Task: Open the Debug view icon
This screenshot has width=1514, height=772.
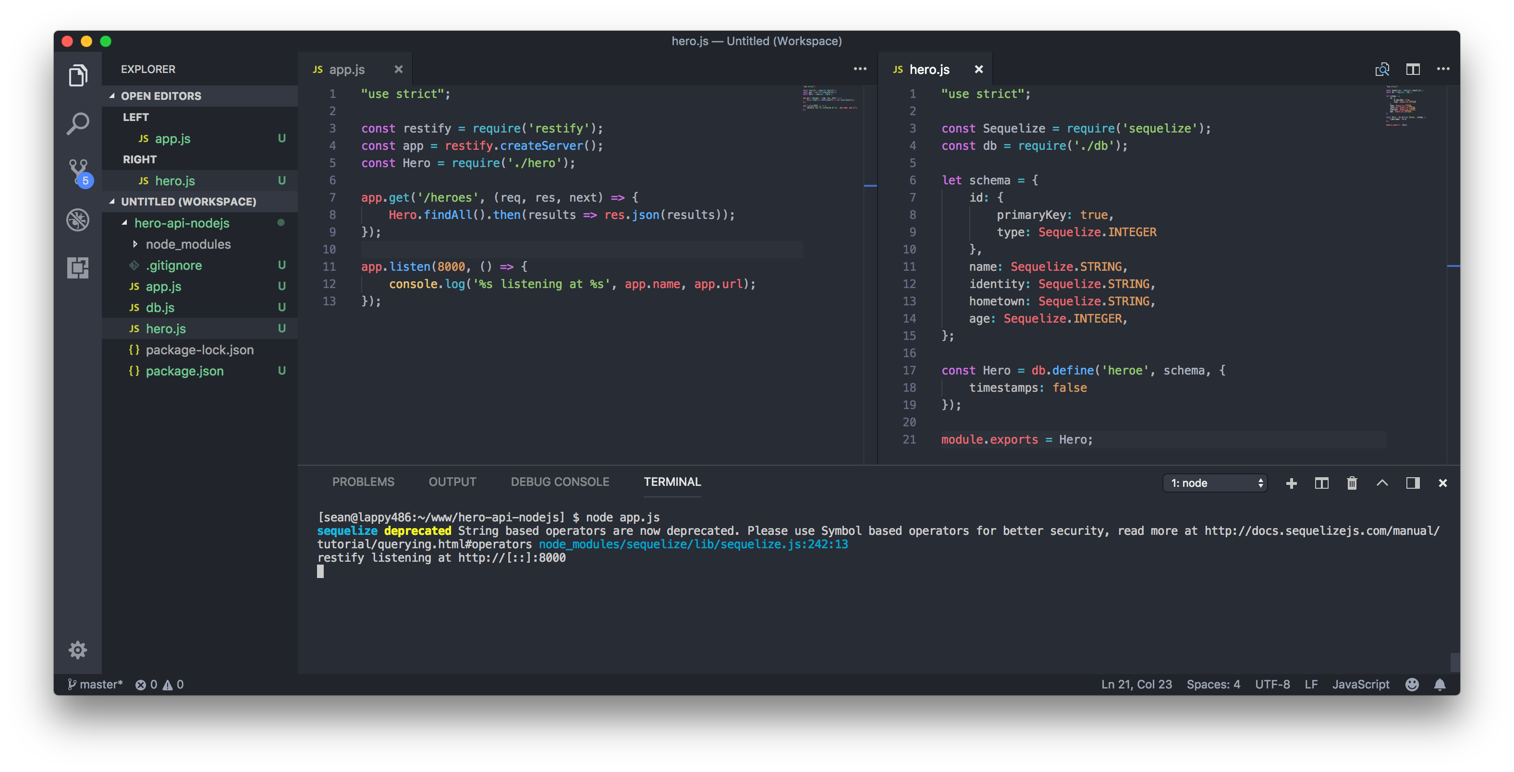Action: tap(78, 220)
